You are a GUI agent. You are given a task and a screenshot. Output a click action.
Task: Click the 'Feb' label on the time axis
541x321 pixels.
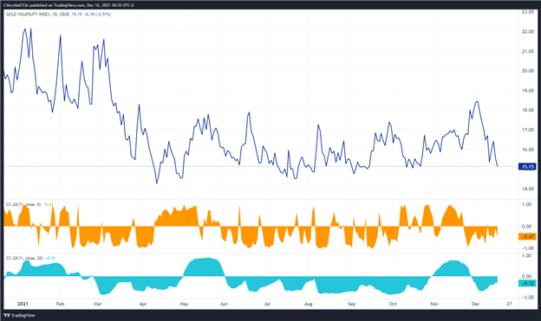[x=61, y=304]
